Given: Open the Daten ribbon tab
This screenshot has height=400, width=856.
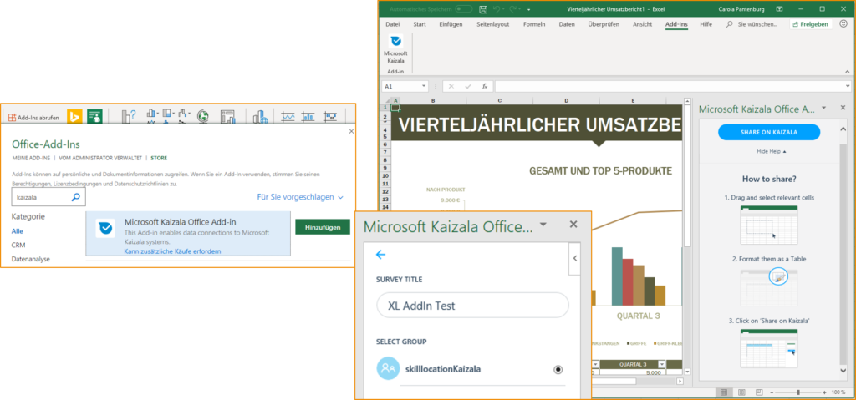Looking at the screenshot, I should click(x=567, y=24).
